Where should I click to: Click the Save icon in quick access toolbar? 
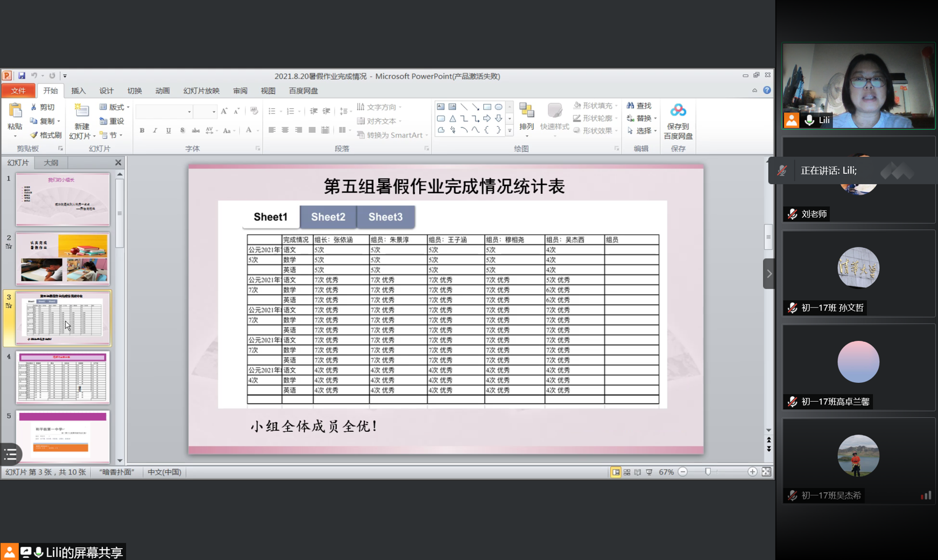pyautogui.click(x=22, y=76)
